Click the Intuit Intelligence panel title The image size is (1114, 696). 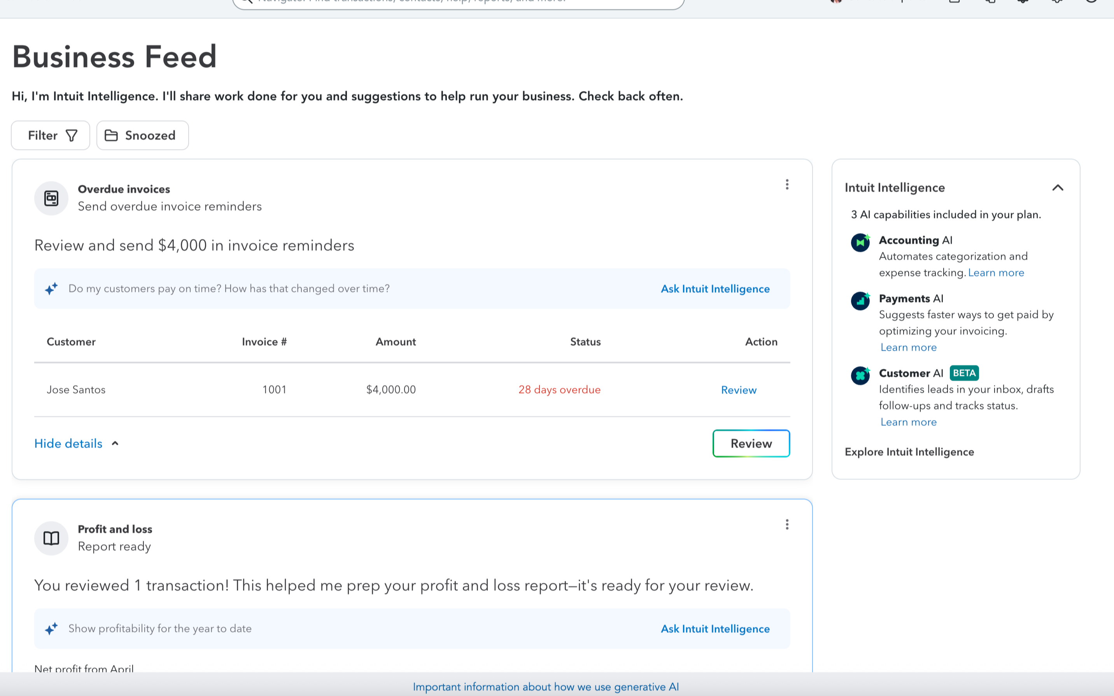pyautogui.click(x=895, y=188)
